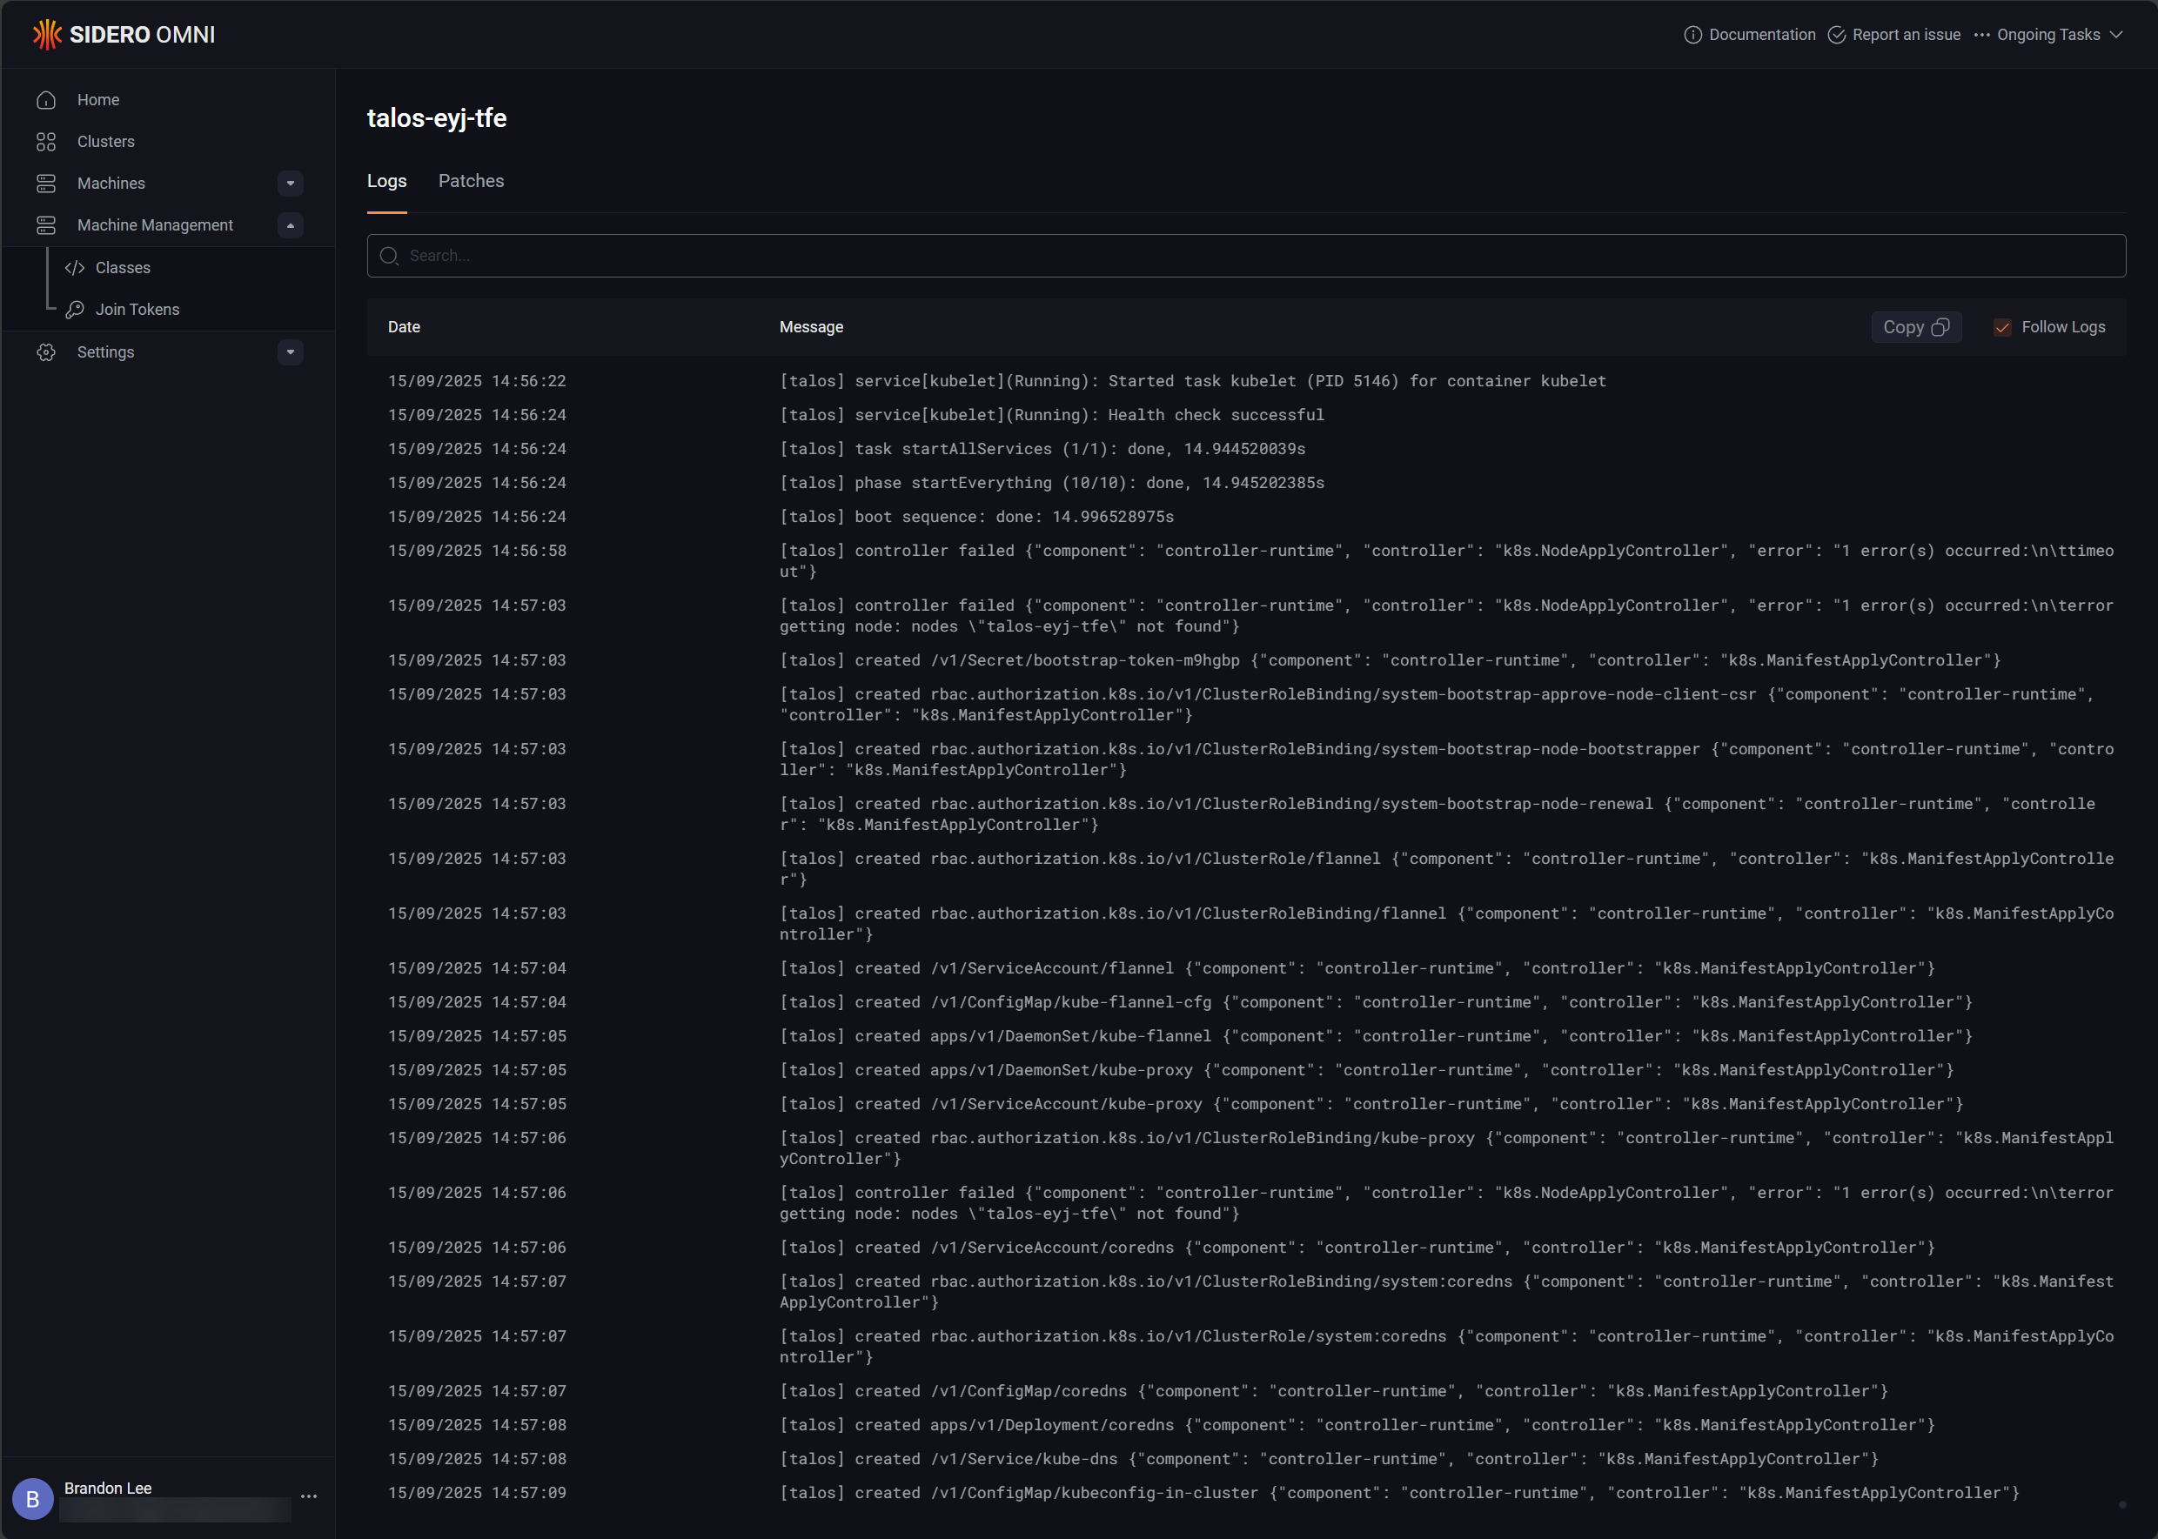Open Brandon Lee user options menu
Viewport: 2158px width, 1539px height.
309,1496
